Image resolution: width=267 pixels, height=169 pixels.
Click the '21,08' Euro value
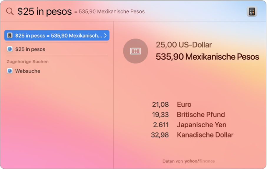click(x=160, y=104)
